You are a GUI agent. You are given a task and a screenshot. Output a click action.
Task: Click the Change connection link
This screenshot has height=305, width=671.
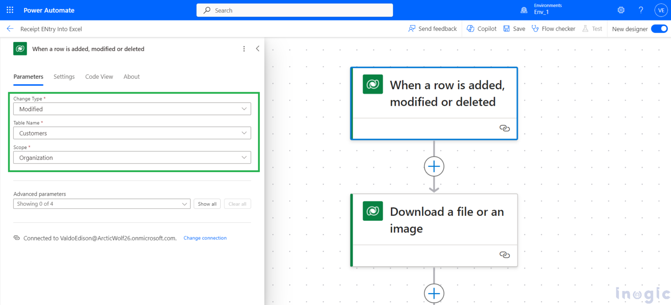coord(205,238)
